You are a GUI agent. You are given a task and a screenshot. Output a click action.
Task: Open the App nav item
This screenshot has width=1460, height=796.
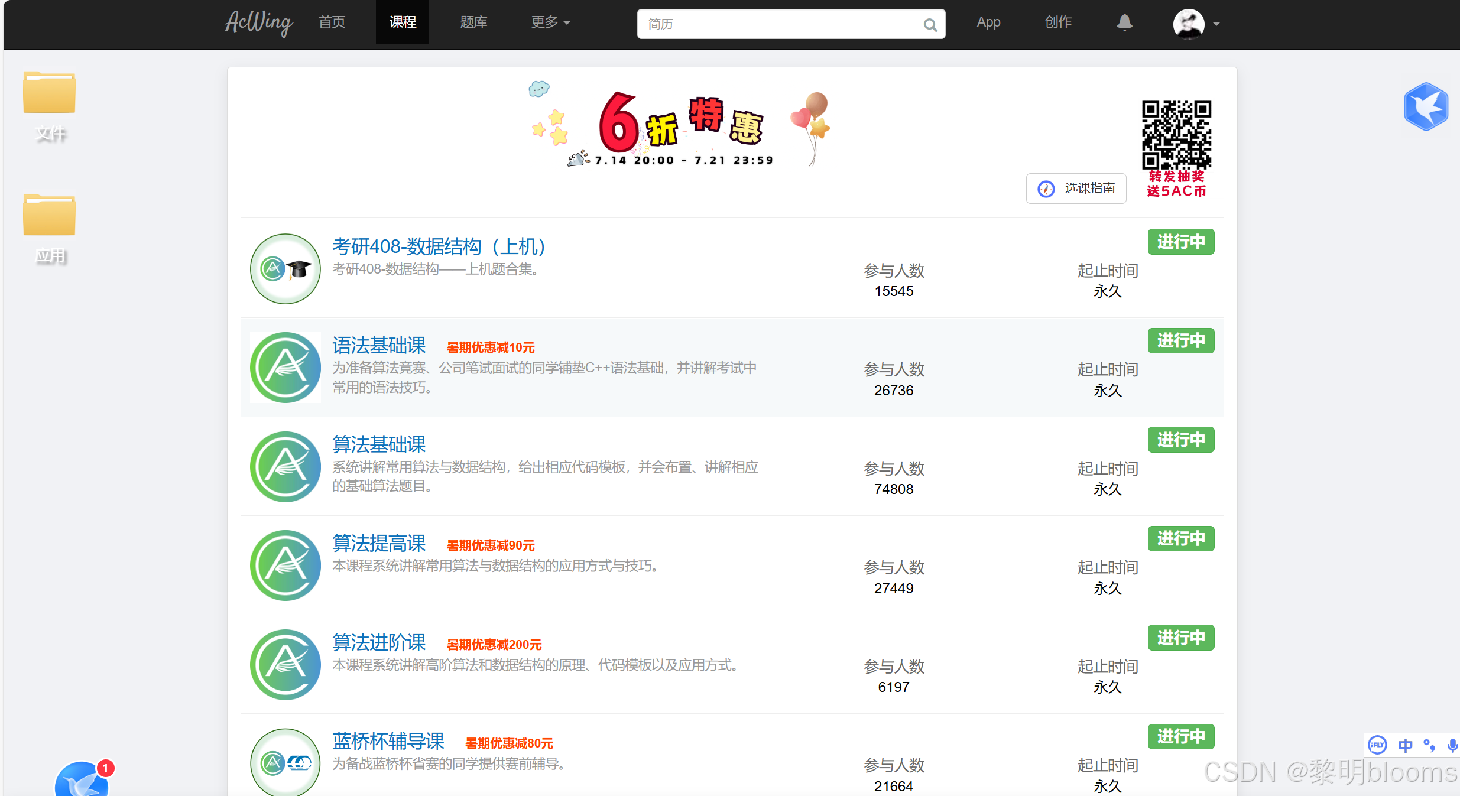coord(988,22)
